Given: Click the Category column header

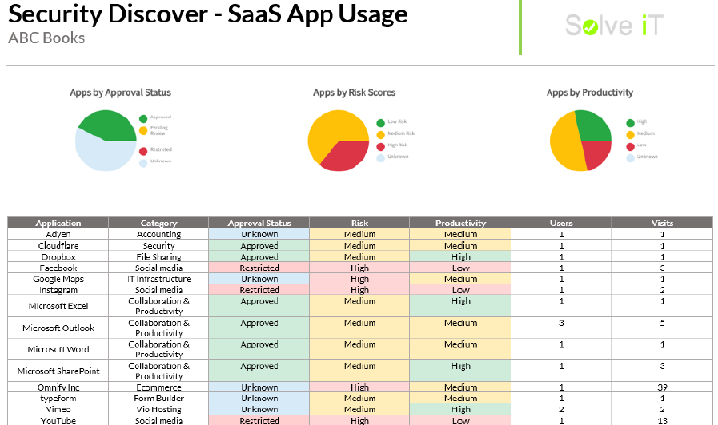Looking at the screenshot, I should pyautogui.click(x=158, y=223).
